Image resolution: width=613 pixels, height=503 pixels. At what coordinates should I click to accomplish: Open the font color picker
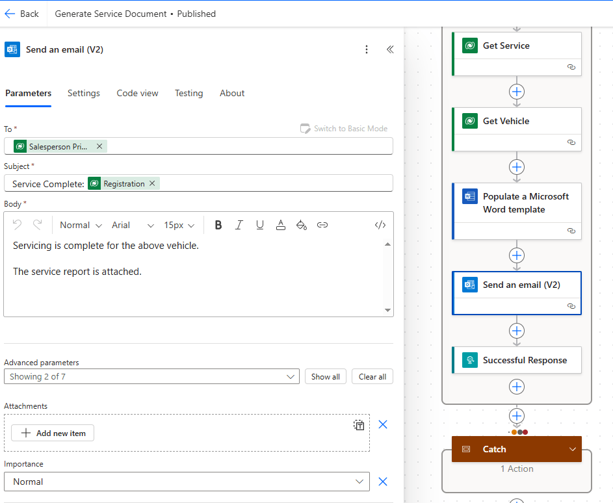point(281,225)
